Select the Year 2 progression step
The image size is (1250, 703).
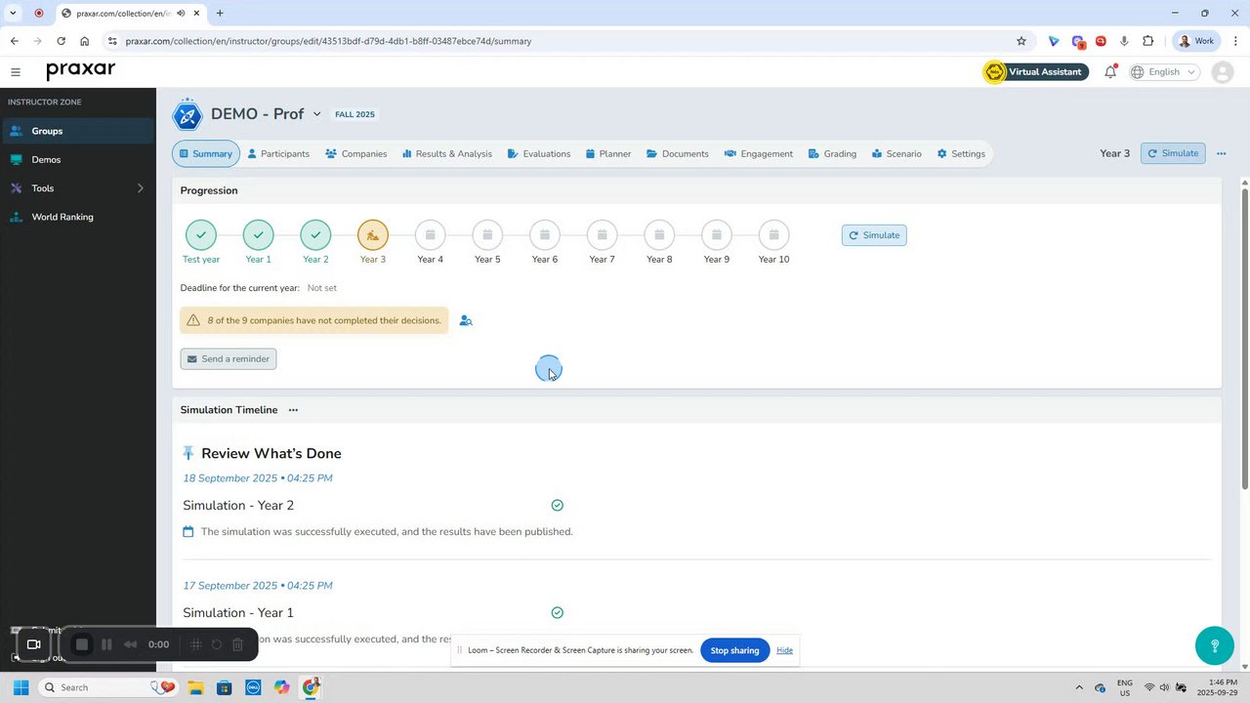(315, 235)
